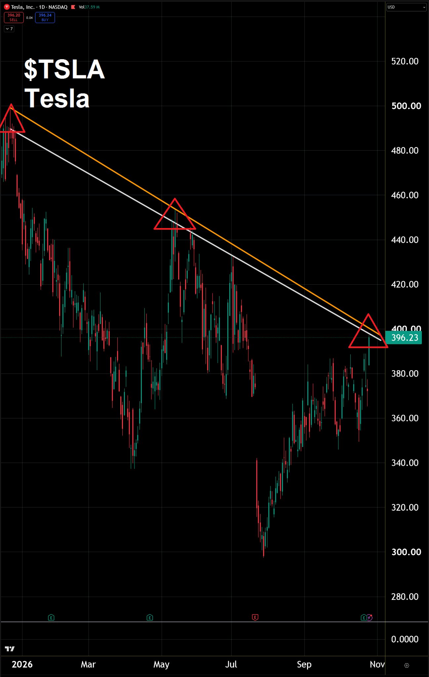Click the Tesla logo icon beside the symbol name
Screen dimensions: 429x677
7,7
